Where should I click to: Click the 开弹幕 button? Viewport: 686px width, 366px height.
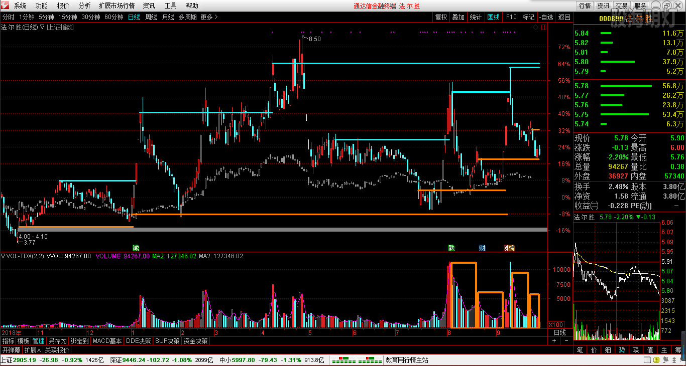pyautogui.click(x=11, y=350)
